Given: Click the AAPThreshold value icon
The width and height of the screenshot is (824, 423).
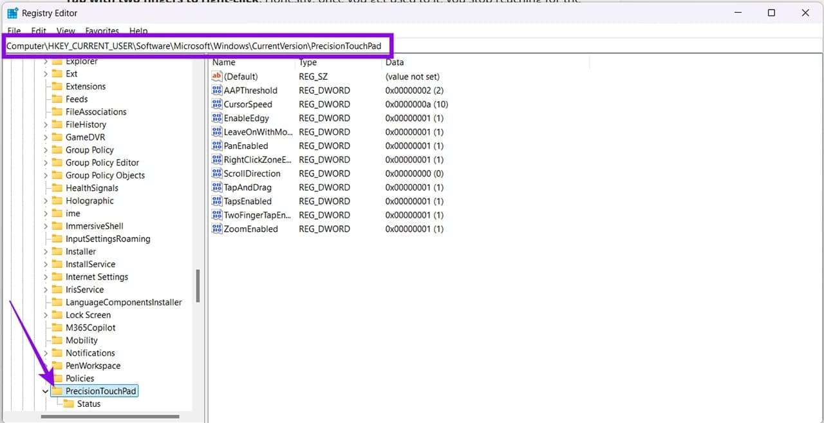Looking at the screenshot, I should click(217, 91).
